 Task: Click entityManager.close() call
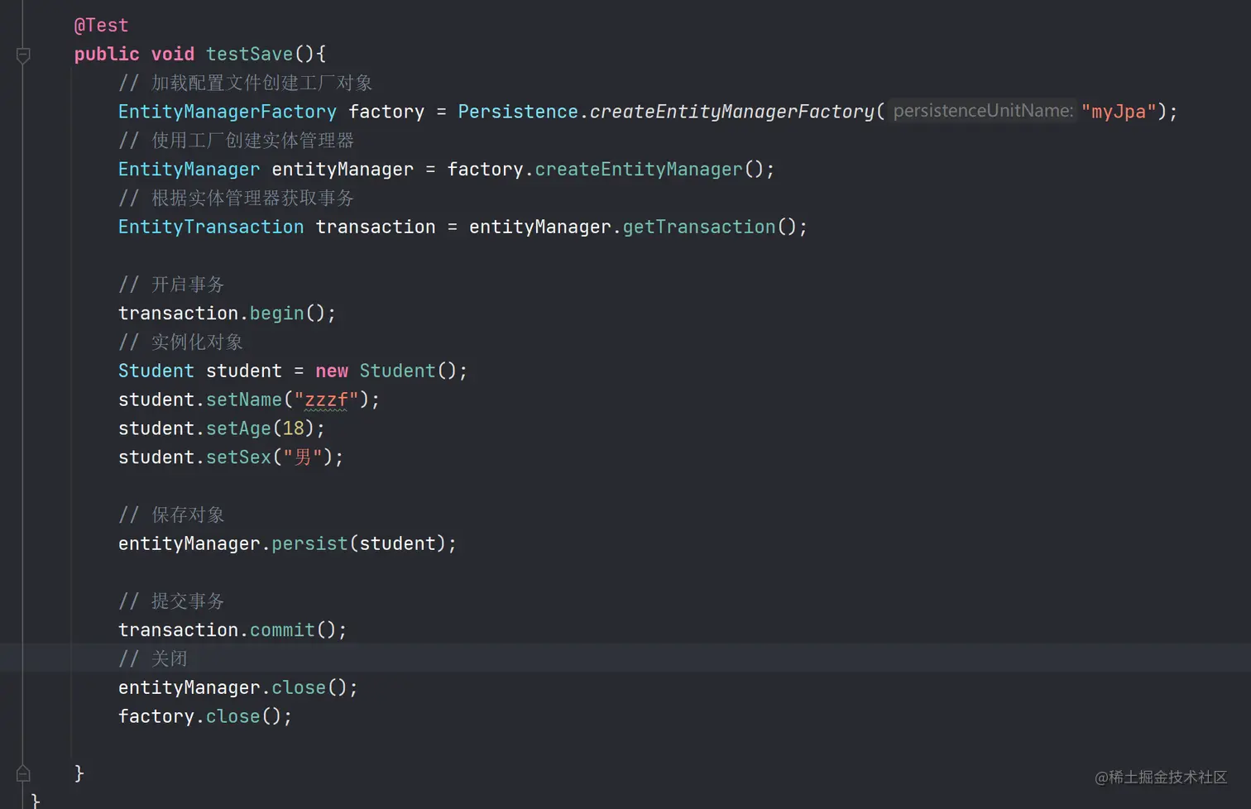(238, 687)
